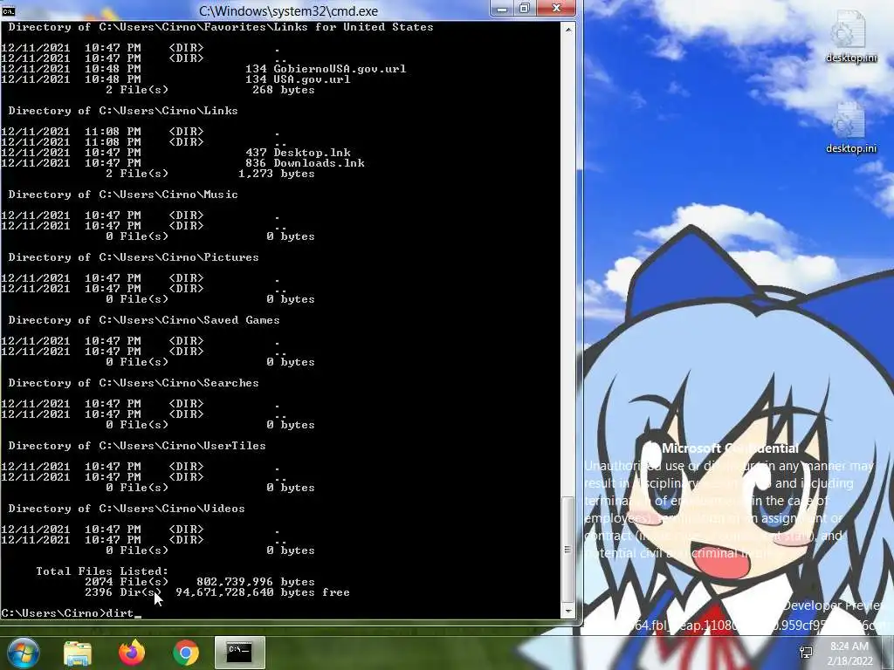Click the 'Total Files Listed:' text
894x670 pixels.
click(102, 571)
